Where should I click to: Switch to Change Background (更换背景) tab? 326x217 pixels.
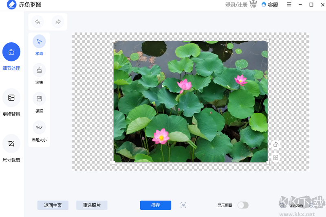click(x=11, y=98)
